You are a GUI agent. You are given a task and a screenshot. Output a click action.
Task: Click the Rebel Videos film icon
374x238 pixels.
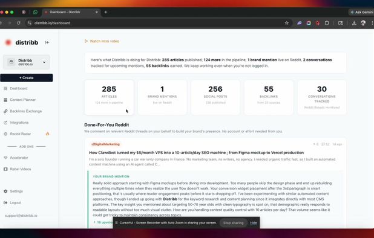(x=5, y=169)
